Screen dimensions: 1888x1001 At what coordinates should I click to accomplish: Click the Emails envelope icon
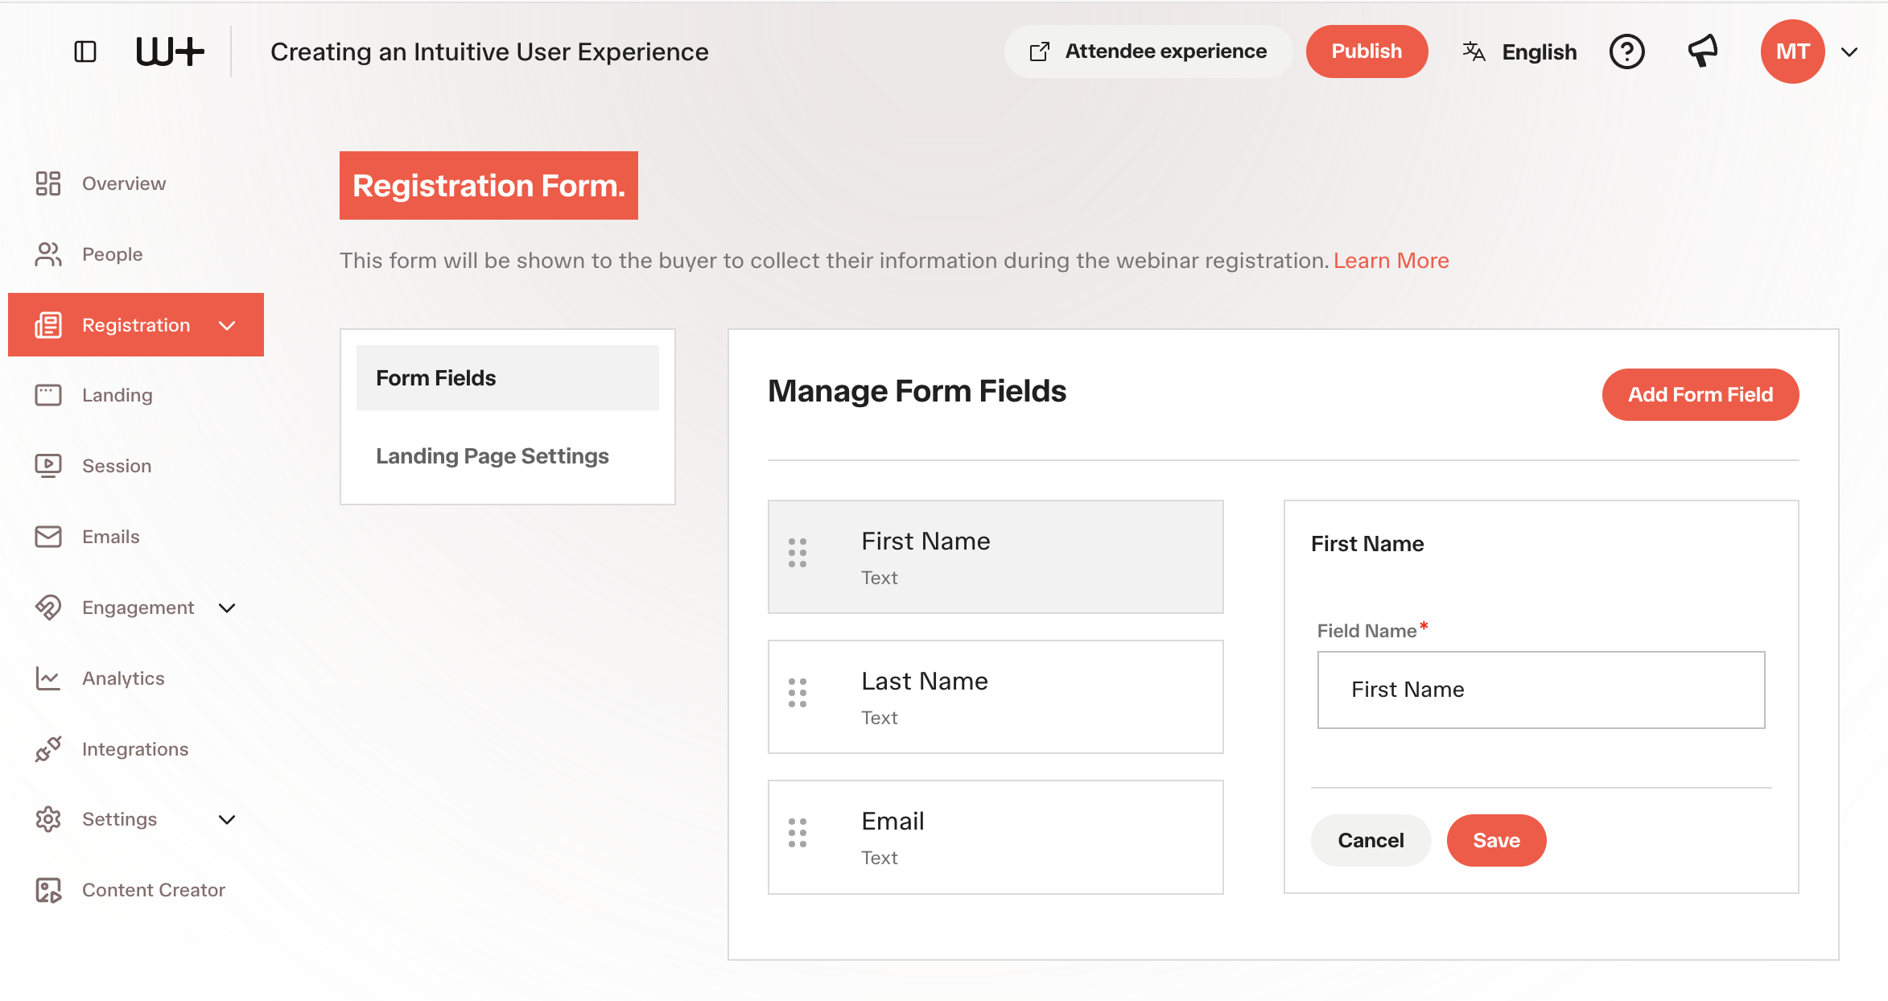coord(48,537)
